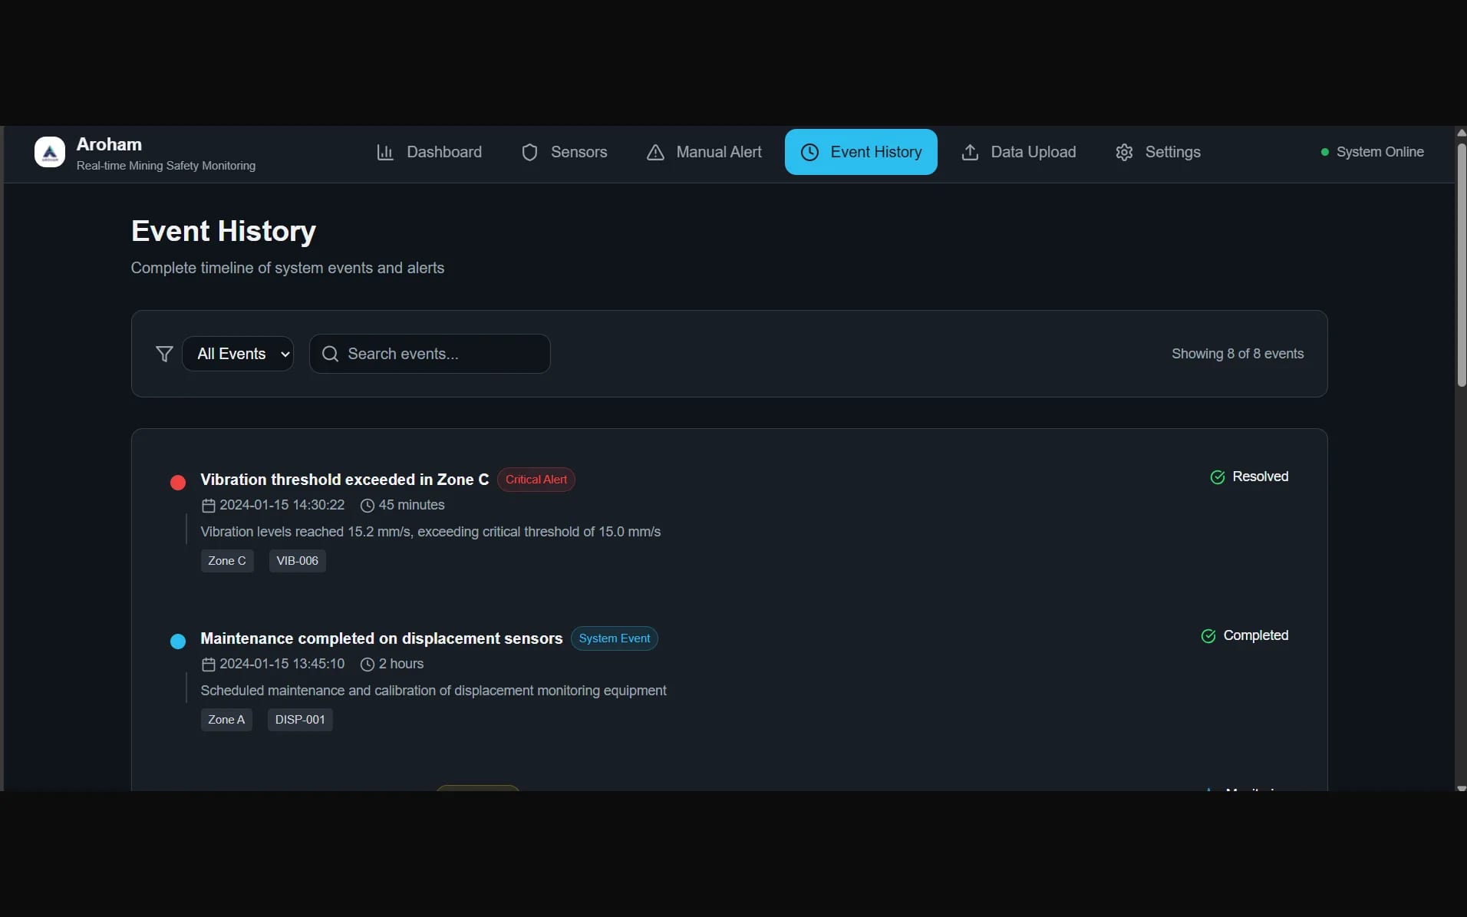
Task: Click the Aroham logo icon
Action: tap(50, 152)
